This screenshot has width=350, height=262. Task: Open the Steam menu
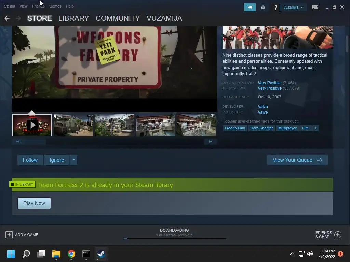(x=9, y=6)
